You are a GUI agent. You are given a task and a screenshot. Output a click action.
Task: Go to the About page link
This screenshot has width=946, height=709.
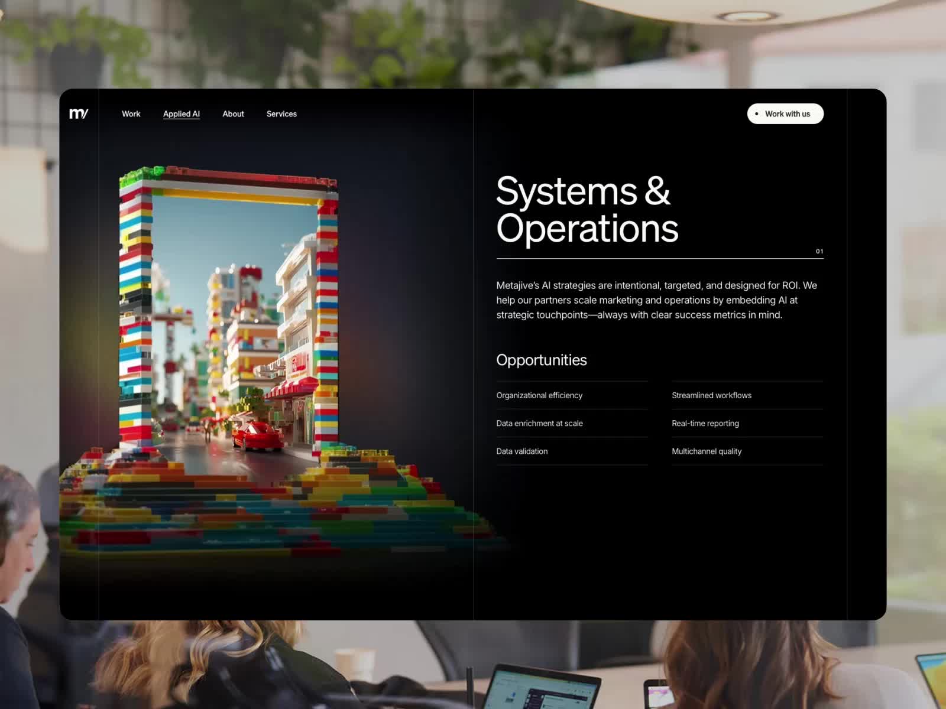(x=233, y=114)
